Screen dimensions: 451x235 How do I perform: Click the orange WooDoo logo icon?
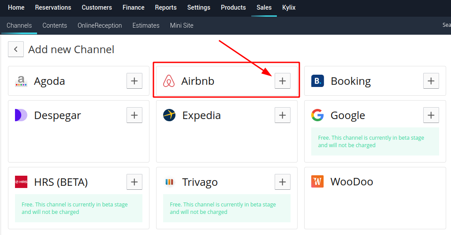tap(317, 181)
